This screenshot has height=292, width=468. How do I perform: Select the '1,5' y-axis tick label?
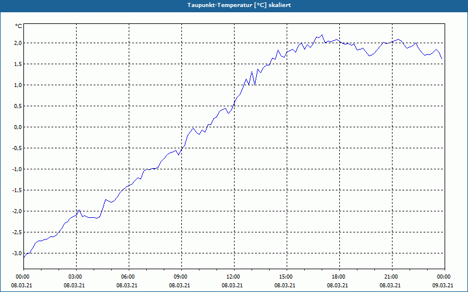pyautogui.click(x=18, y=64)
